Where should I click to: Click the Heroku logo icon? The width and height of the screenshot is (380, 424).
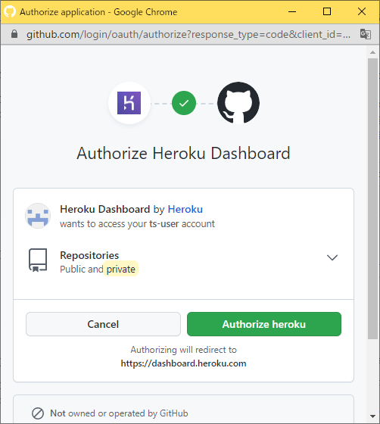(129, 103)
